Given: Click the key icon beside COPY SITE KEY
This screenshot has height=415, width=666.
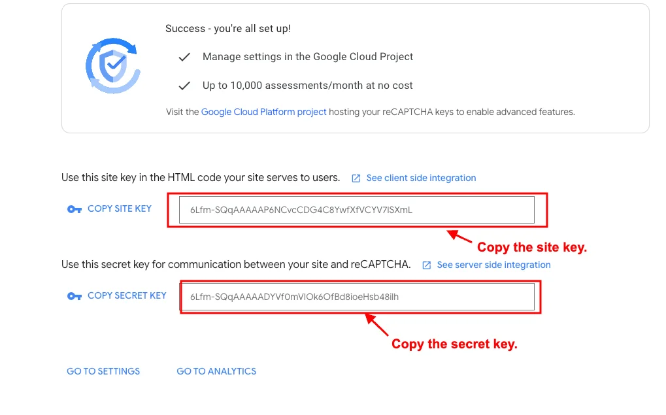Looking at the screenshot, I should [75, 209].
